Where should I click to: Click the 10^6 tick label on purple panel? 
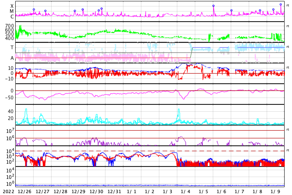tap(10, 138)
